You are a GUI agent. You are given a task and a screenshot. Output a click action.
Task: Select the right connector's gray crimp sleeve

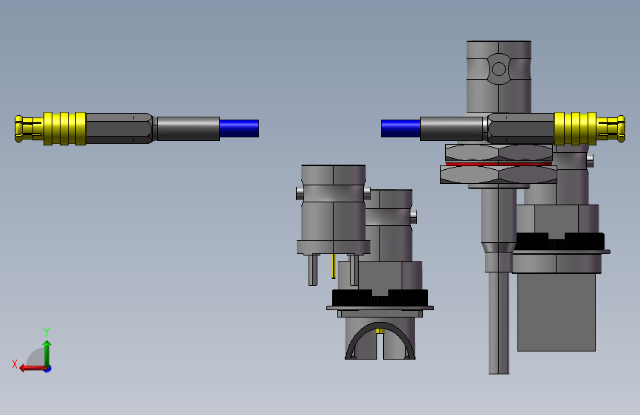point(452,128)
